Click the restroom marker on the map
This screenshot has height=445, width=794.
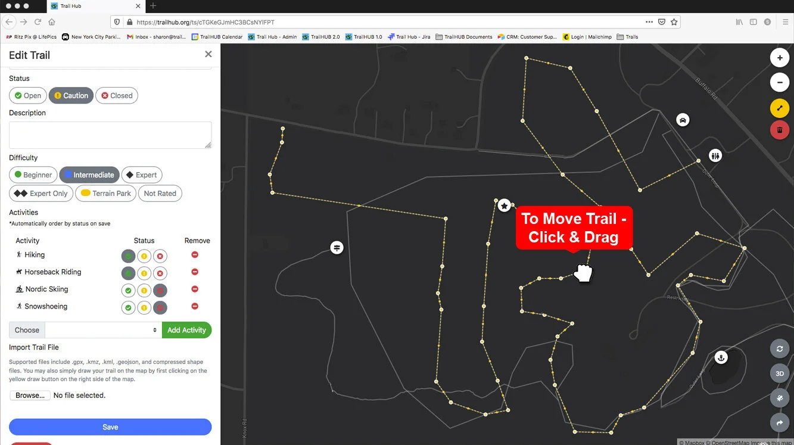(x=715, y=155)
